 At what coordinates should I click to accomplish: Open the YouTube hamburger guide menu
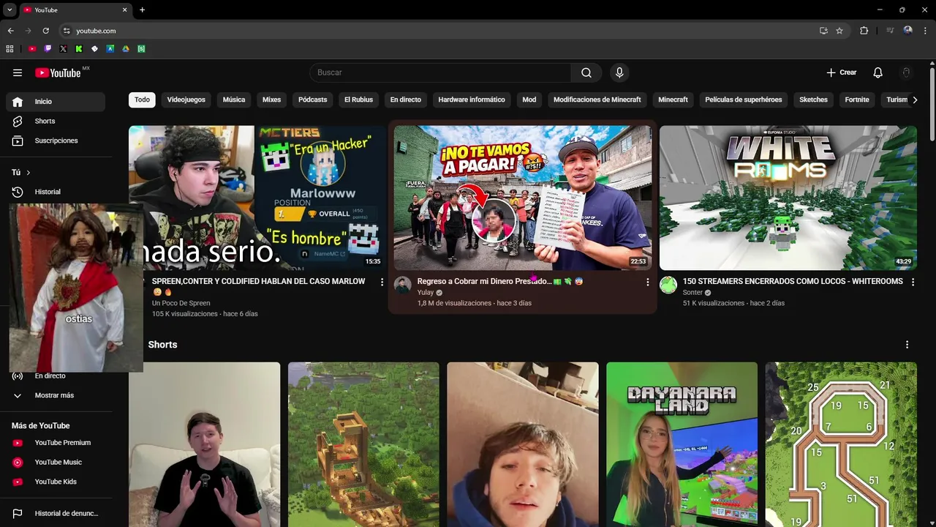tap(18, 72)
